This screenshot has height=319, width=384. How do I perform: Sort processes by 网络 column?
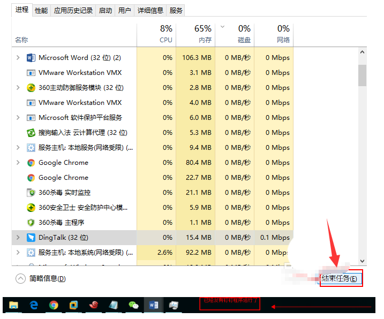coord(274,35)
